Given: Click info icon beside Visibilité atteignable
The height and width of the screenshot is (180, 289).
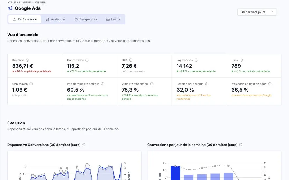Looking at the screenshot, I should [x=152, y=84].
